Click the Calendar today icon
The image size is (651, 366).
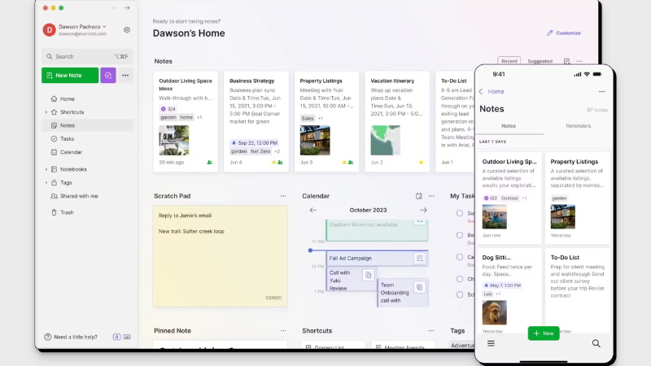[x=419, y=196]
